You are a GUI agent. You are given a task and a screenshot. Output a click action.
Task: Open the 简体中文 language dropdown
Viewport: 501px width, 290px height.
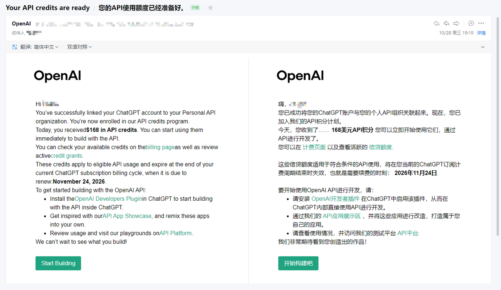[46, 47]
